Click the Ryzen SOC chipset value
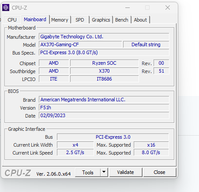Viewport: 199px width, 192px height. [104, 63]
